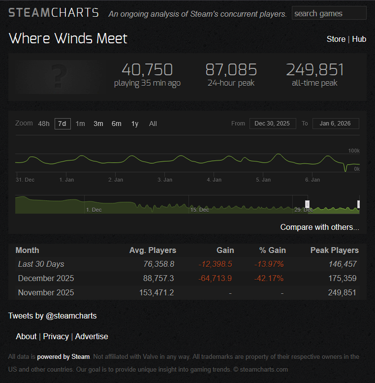The width and height of the screenshot is (375, 383).
Task: Select the 7d zoom option
Action: coord(62,124)
